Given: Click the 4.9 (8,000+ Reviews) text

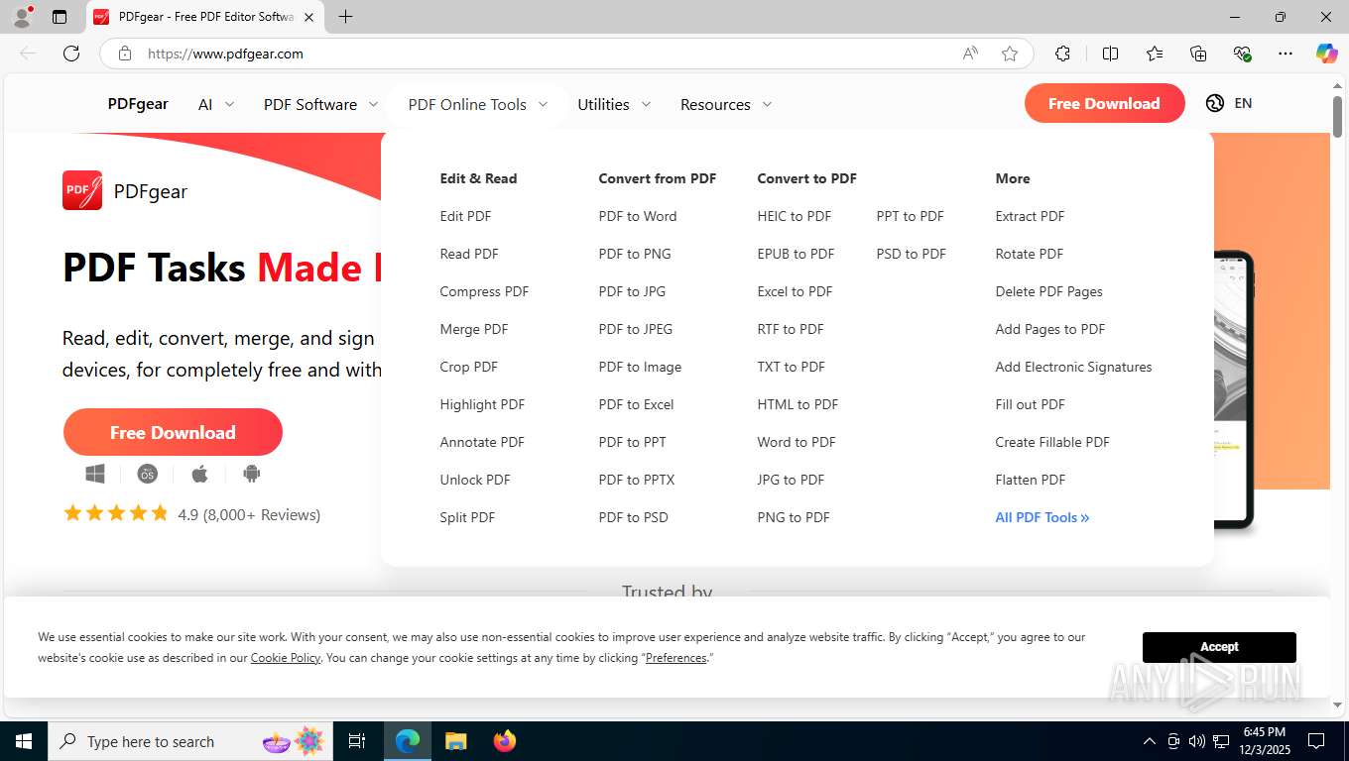Looking at the screenshot, I should (x=249, y=514).
